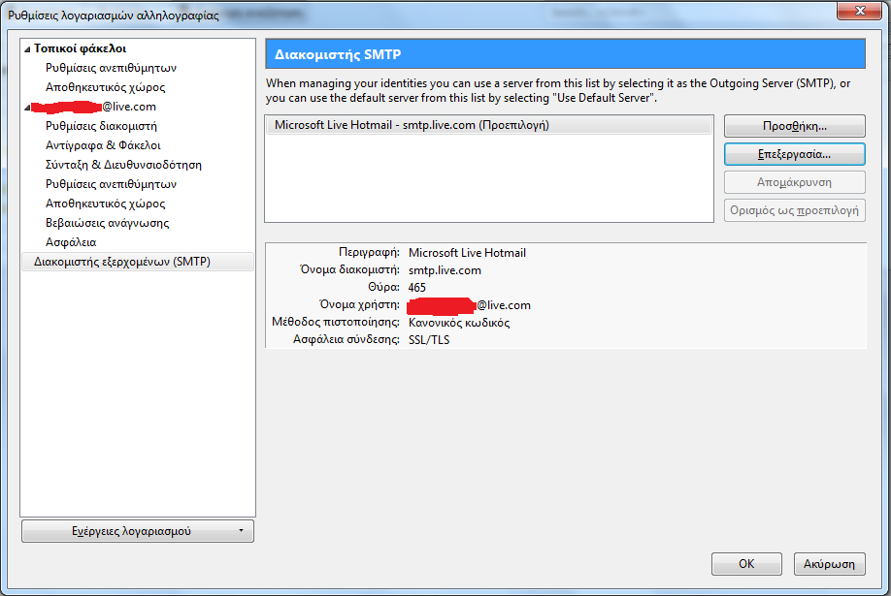
Task: Close the account settings dialog window
Action: click(x=859, y=11)
